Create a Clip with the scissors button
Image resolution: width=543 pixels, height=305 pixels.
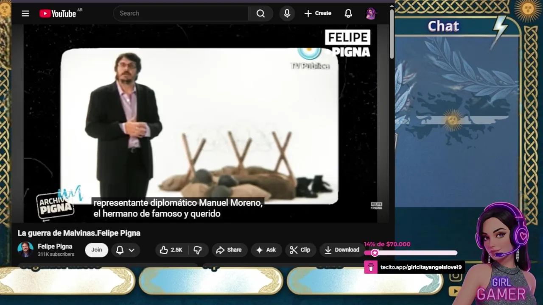(300, 250)
